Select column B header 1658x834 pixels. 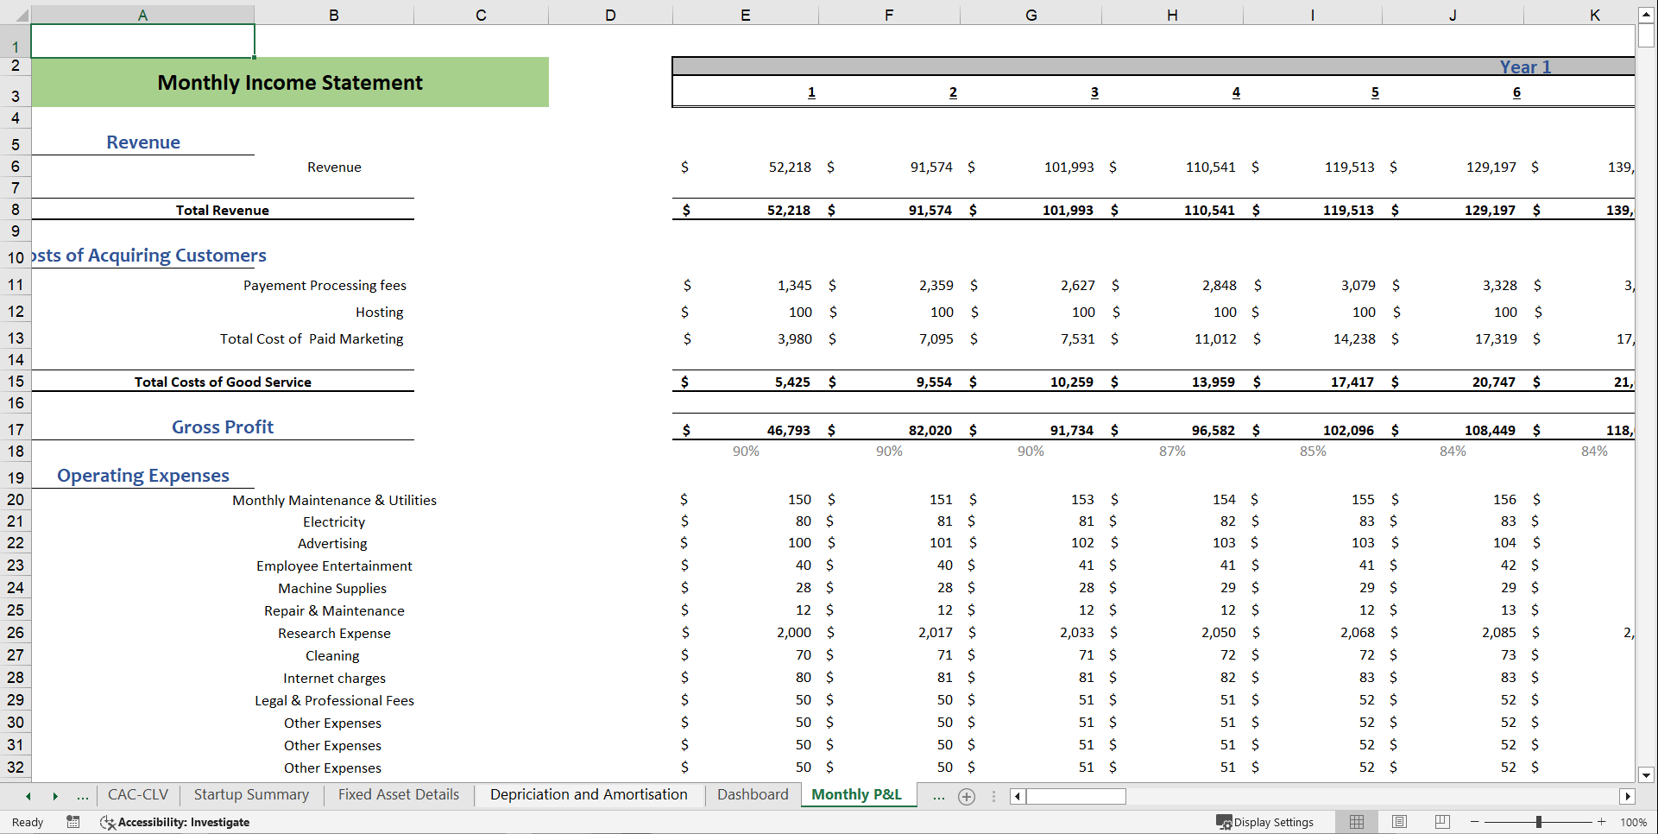(334, 15)
